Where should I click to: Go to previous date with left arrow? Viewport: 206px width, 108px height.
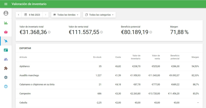(x=19, y=15)
